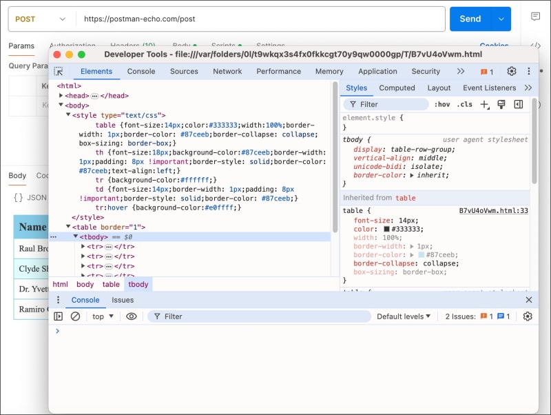Screen dimensions: 551x415
Task: Open console settings gear icon
Action: 528,316
